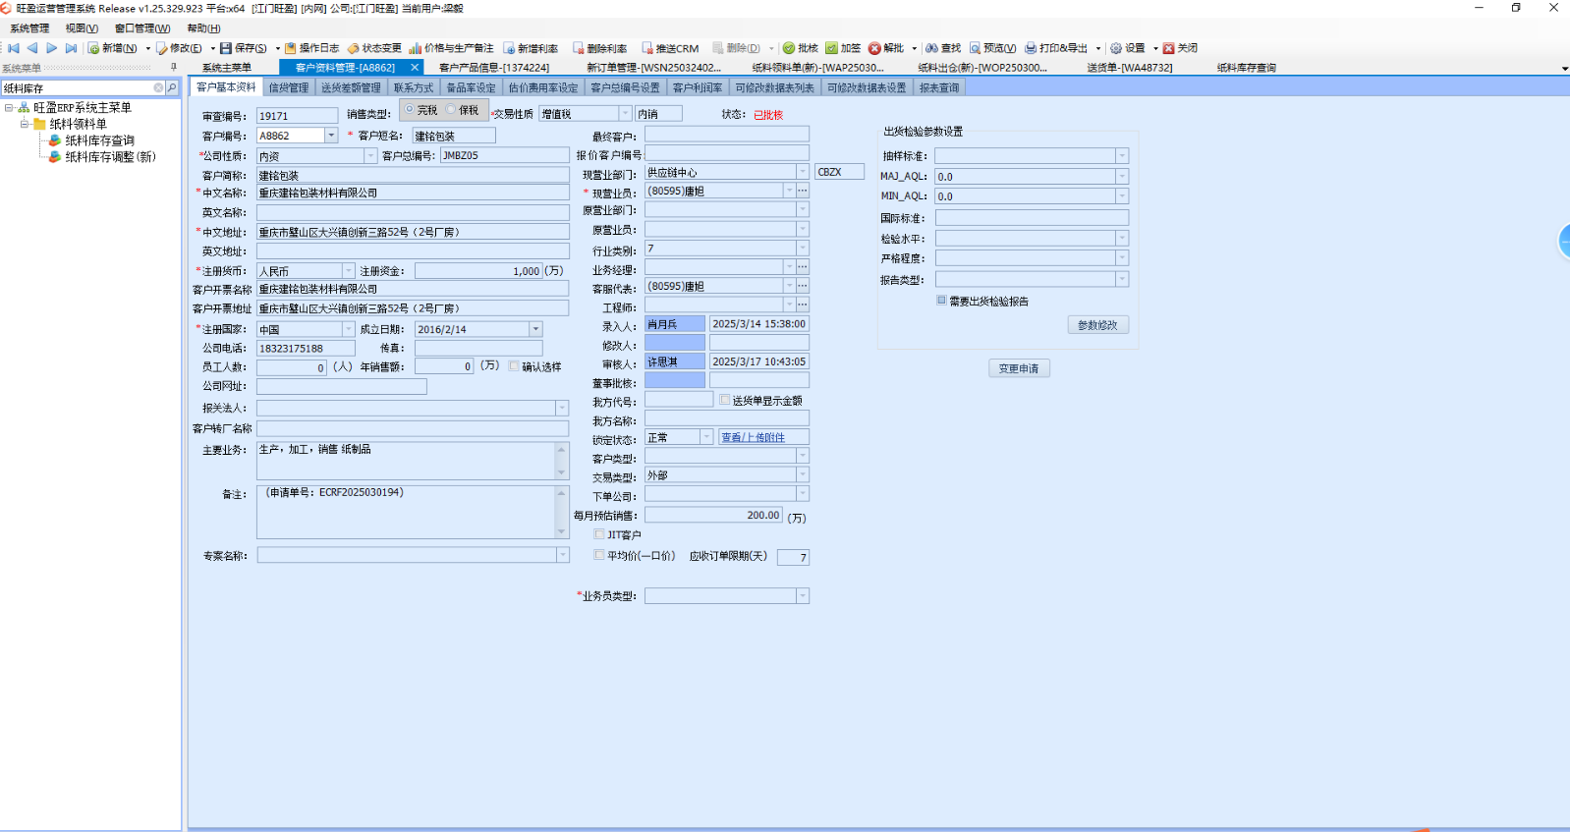1570x832 pixels.
Task: Switch to the 客户产品信息-[1374224] document tab
Action: click(494, 68)
